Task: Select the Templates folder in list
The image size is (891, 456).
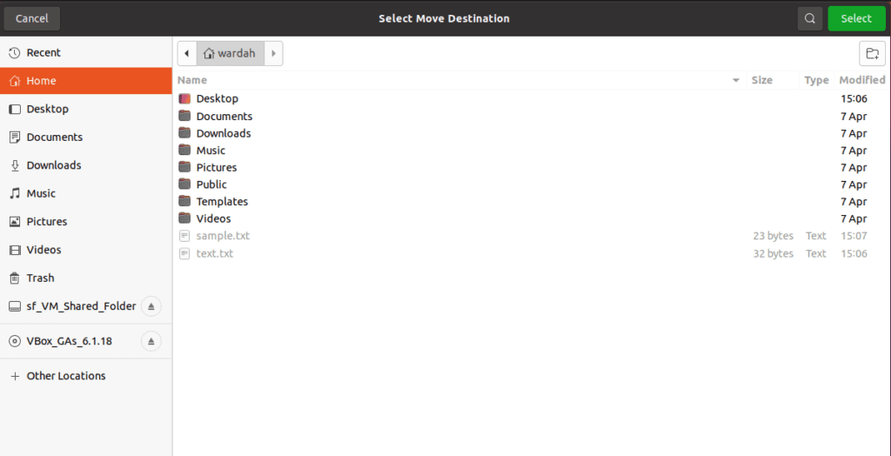Action: [222, 201]
